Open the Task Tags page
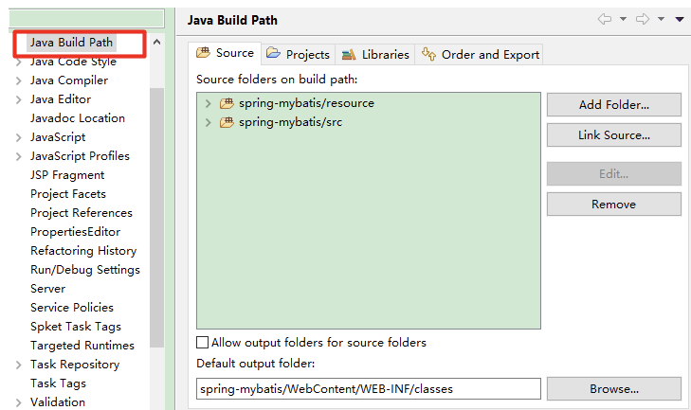 coord(58,383)
